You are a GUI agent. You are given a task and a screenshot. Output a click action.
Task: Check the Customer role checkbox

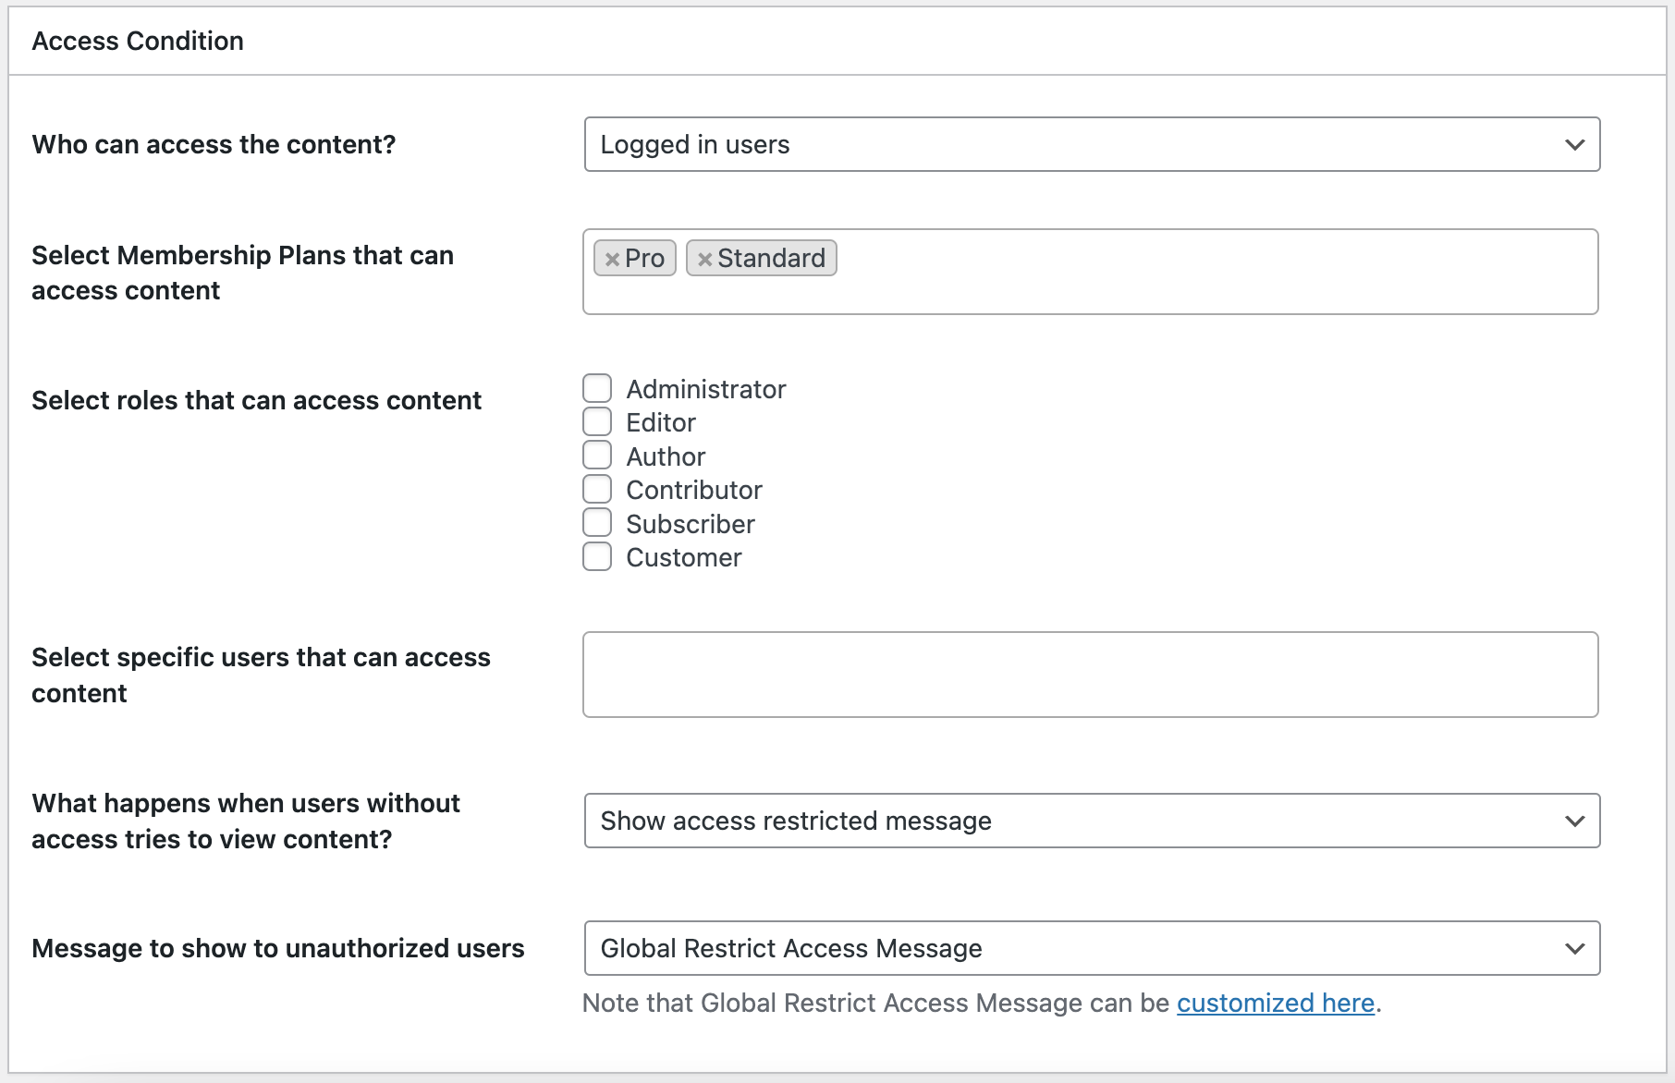tap(597, 556)
